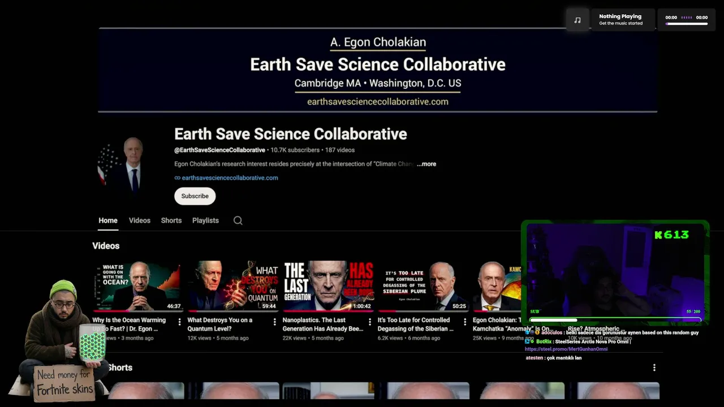Open options menu for "Why Is the Ocean Warming" video
Viewport: 724px width, 407px height.
click(180, 322)
